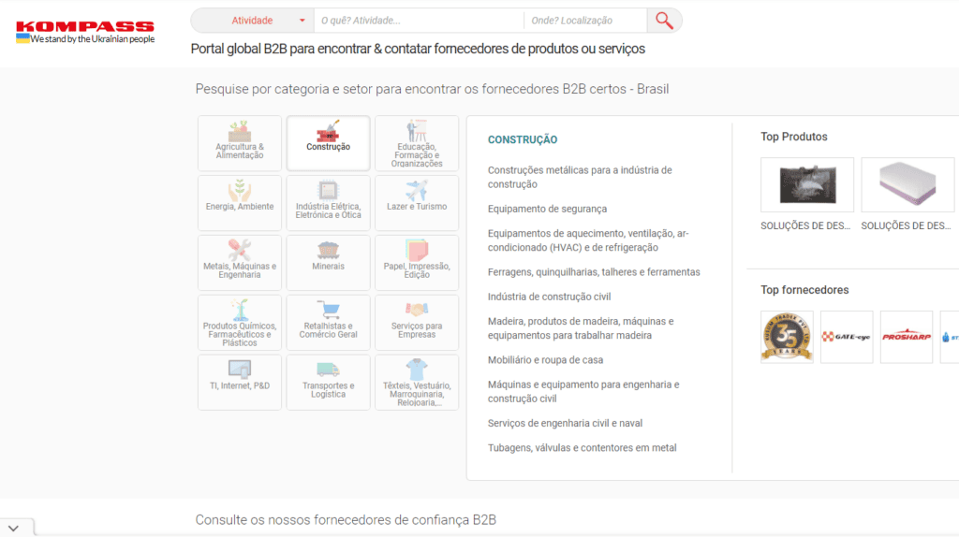Viewport: 959px width, 537px height.
Task: Open Metais, Máquinas e Engenharia category
Action: 240,263
